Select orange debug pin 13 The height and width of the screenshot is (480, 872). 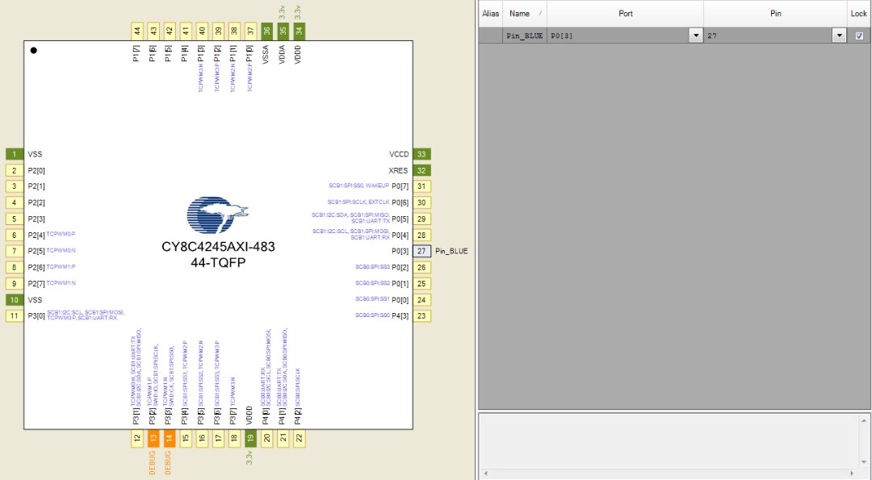(x=153, y=438)
